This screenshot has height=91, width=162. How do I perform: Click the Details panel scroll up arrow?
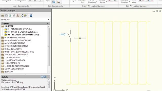48,80
